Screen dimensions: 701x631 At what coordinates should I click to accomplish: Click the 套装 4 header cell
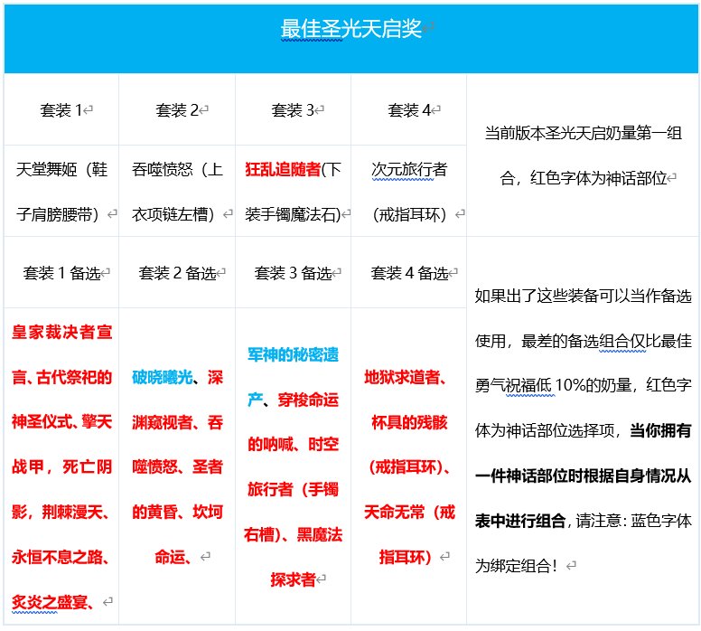click(409, 110)
